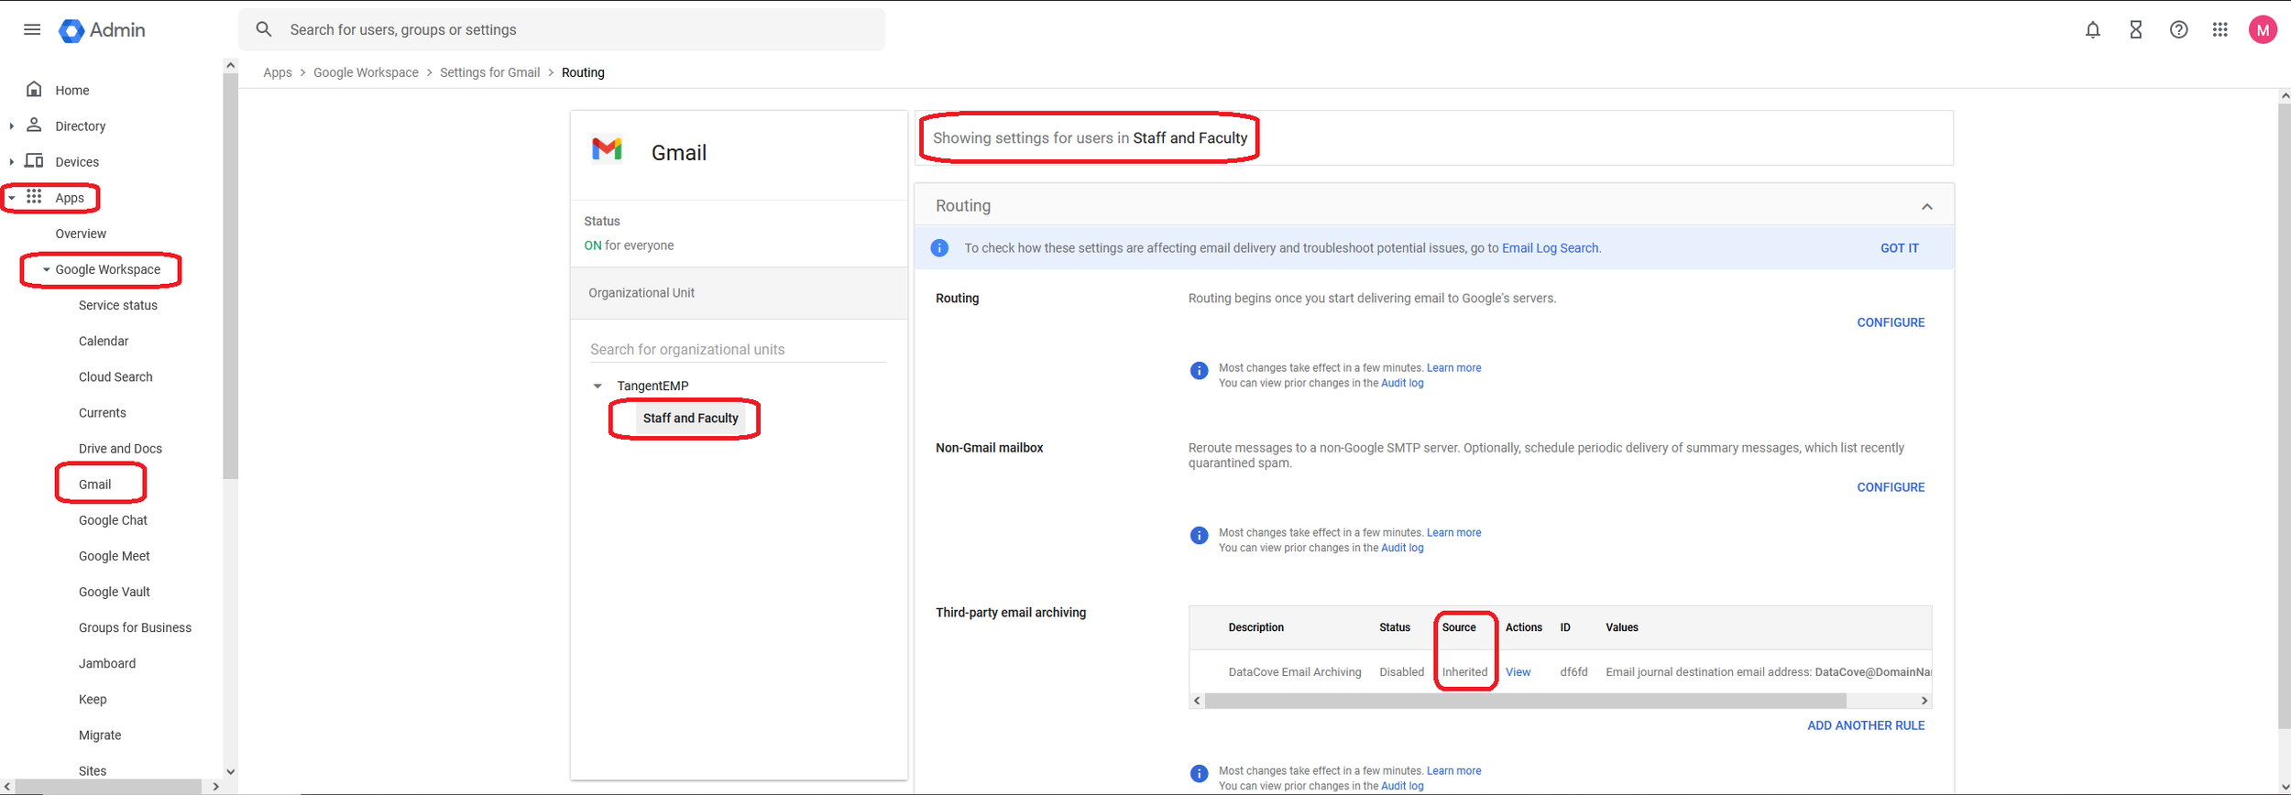Open the Email Log Search link
Screen dimensions: 2291x795
coord(1550,248)
